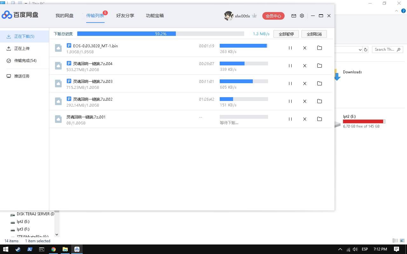407x254 pixels.
Task: Cancel the 7z.002 file download
Action: click(x=305, y=101)
